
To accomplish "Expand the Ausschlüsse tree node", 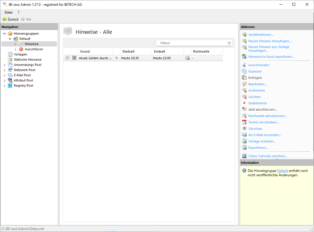I will [16, 49].
